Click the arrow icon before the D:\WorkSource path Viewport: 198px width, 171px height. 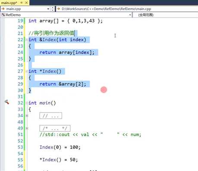pyautogui.click(x=58, y=9)
